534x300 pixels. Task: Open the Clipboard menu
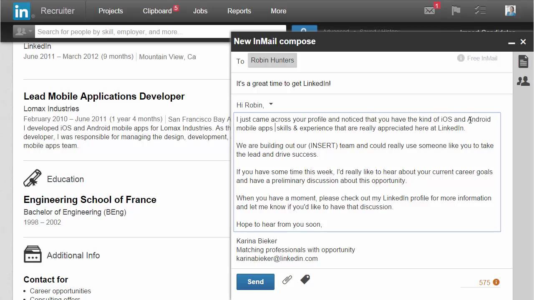click(157, 11)
